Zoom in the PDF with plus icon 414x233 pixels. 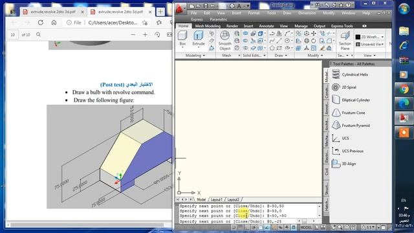click(x=145, y=34)
